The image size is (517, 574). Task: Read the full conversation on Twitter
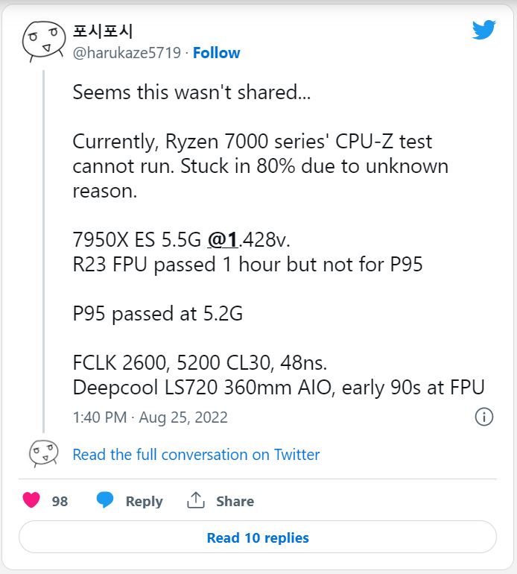click(x=196, y=455)
